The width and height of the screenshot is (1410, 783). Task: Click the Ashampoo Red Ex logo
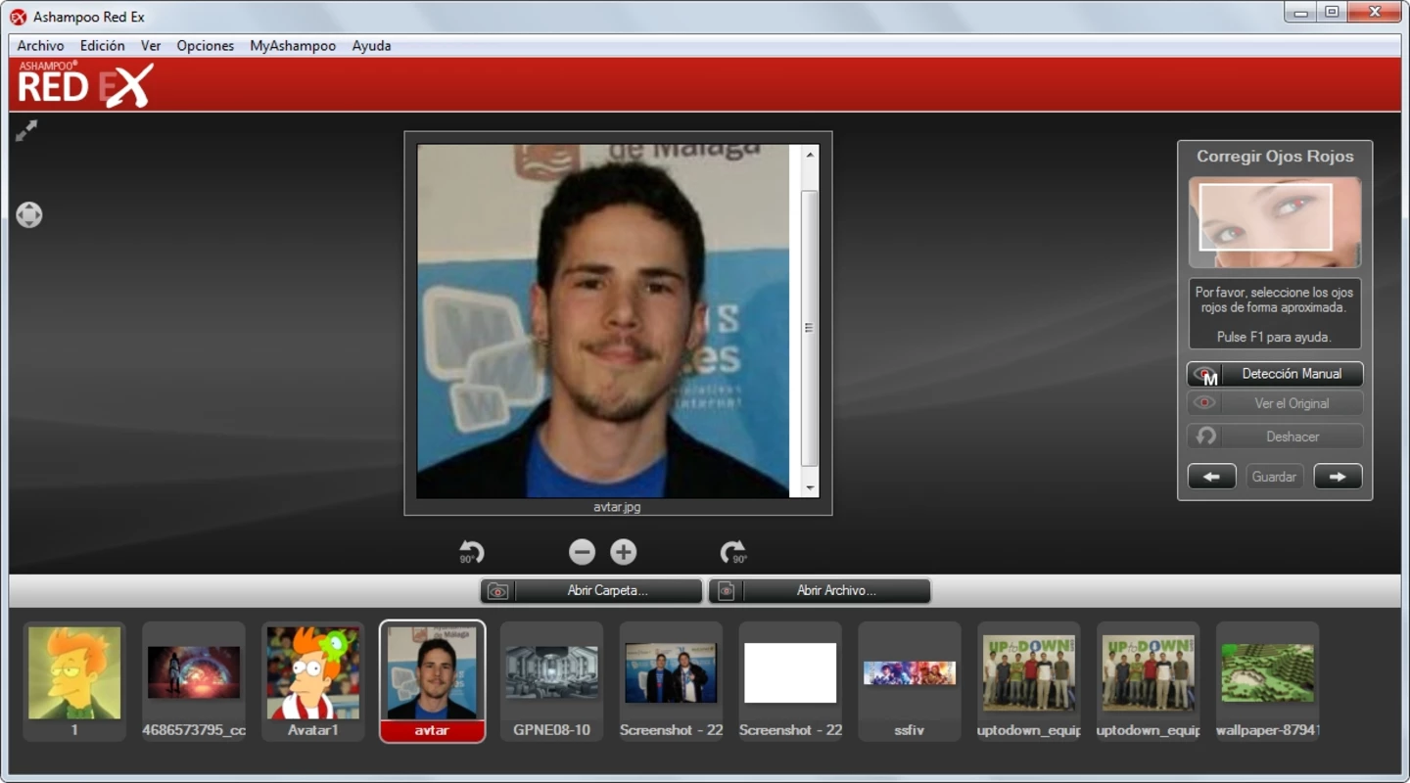click(x=86, y=84)
